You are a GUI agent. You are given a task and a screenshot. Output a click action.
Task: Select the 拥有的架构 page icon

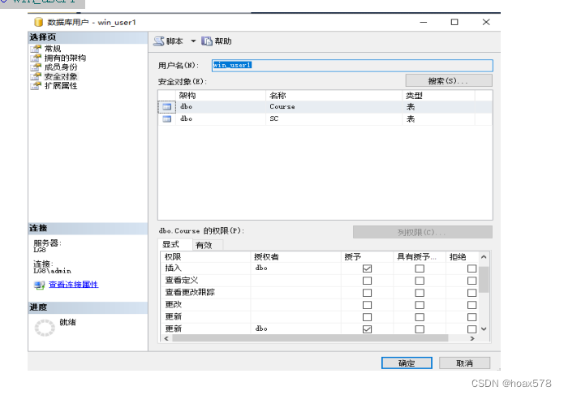click(36, 58)
